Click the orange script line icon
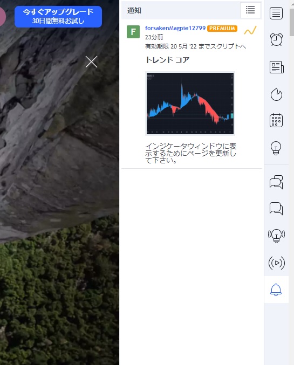294x365 pixels. coord(250,30)
